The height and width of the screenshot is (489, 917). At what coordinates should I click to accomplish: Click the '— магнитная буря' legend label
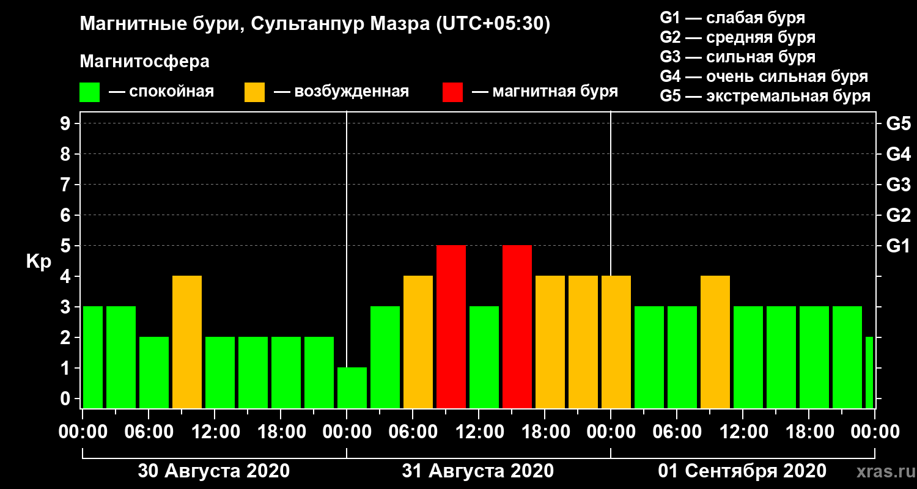[545, 92]
